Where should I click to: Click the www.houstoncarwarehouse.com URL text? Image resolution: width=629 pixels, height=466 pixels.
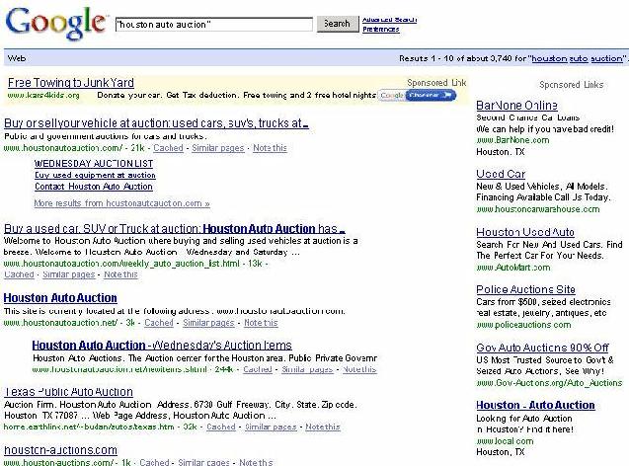538,209
